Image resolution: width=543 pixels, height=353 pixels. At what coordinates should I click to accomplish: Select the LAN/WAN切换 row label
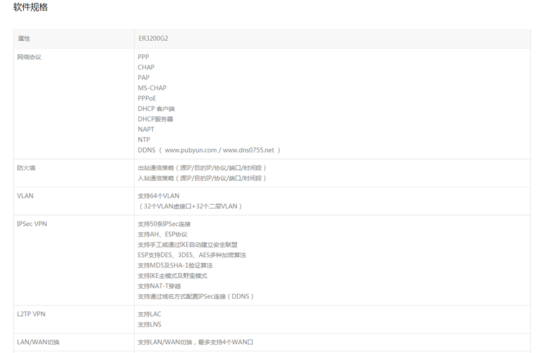38,342
